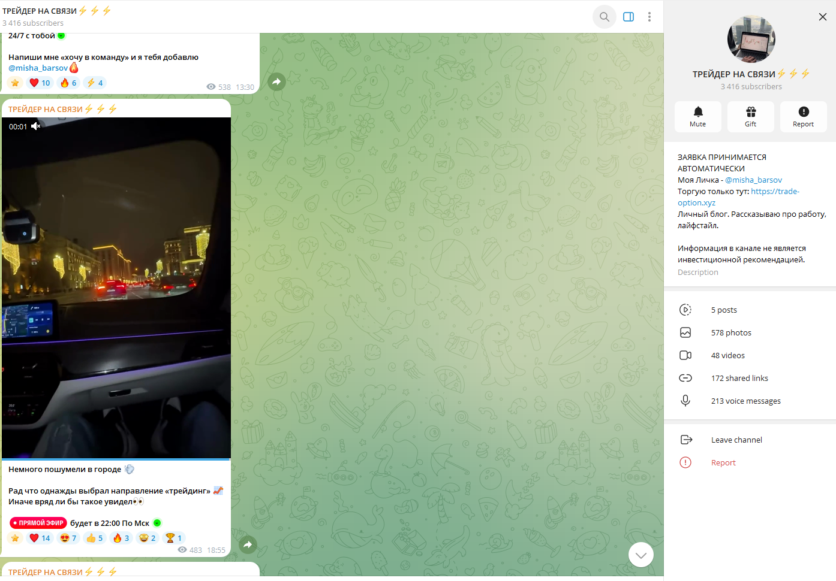
Task: Open @misha_barsov mention in the message
Action: (x=38, y=68)
